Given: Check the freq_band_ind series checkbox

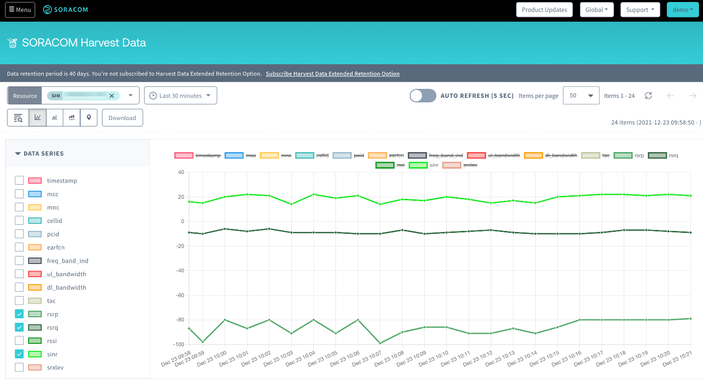Looking at the screenshot, I should pos(19,261).
